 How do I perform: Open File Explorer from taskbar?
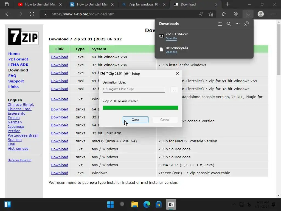tap(134, 204)
